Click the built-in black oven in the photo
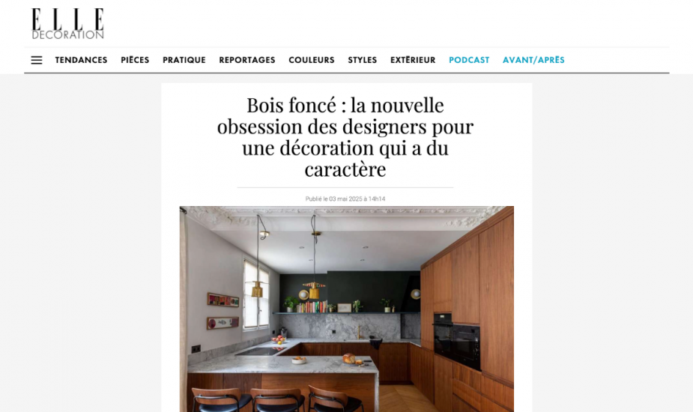 tap(456, 342)
